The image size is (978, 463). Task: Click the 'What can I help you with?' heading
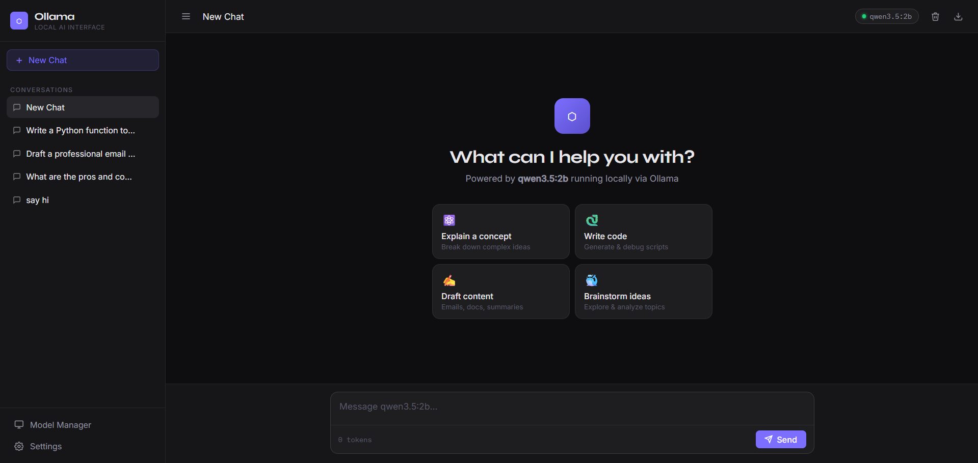point(572,157)
